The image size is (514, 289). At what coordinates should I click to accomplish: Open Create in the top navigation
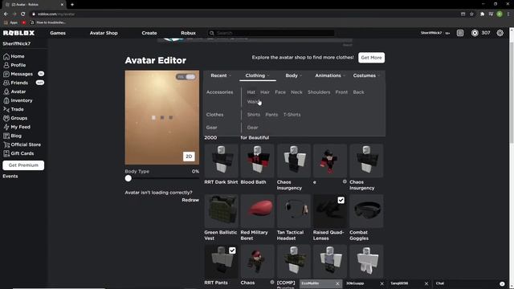(x=149, y=33)
